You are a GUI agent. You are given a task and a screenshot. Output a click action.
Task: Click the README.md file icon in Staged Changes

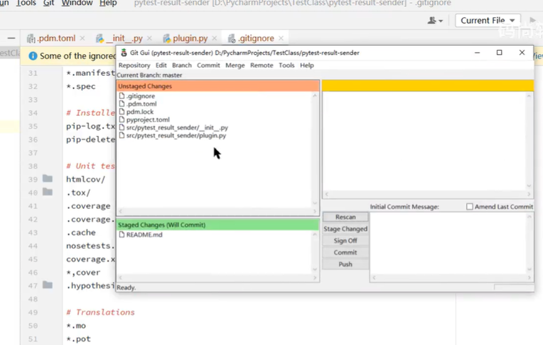(122, 235)
